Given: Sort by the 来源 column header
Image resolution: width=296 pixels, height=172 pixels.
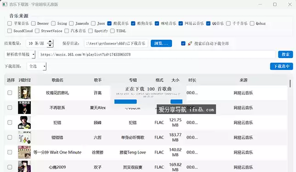Looking at the screenshot, I should [243, 80].
